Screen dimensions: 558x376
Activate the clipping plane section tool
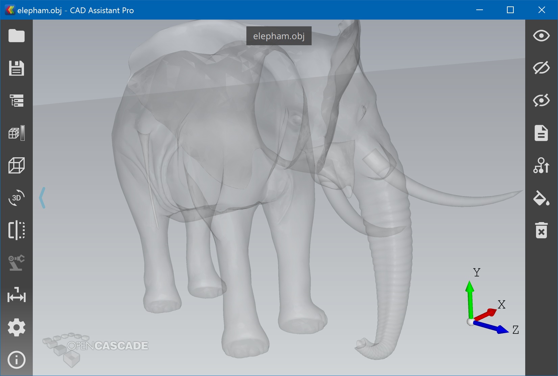click(x=16, y=230)
